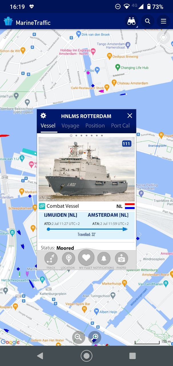Zoom in with plus magnifier button

[x=95, y=337]
